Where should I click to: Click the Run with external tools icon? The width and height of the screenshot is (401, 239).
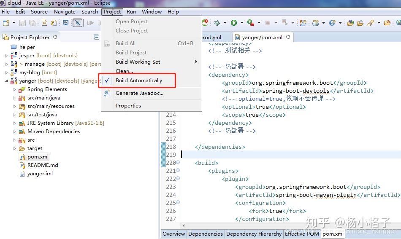coord(251,23)
